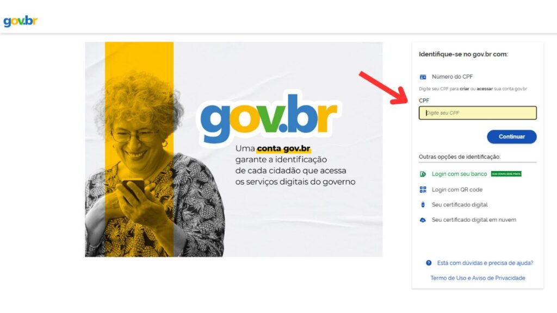This screenshot has height=313, width=557.
Task: Select 'Seu certificado digital' option
Action: tap(460, 205)
